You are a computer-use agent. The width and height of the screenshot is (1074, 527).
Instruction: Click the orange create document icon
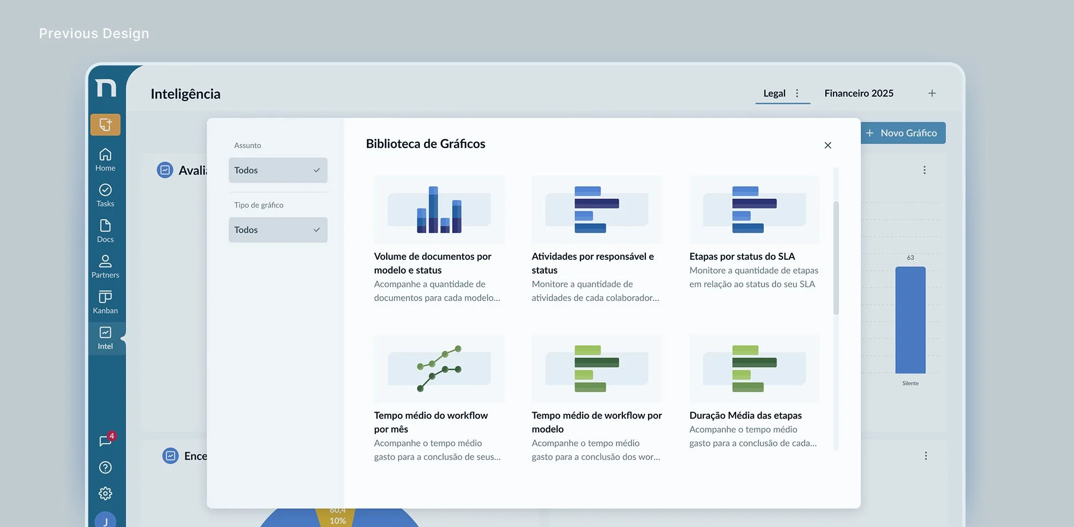tap(105, 125)
